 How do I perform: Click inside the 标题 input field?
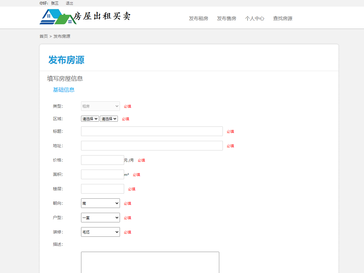[x=152, y=131]
